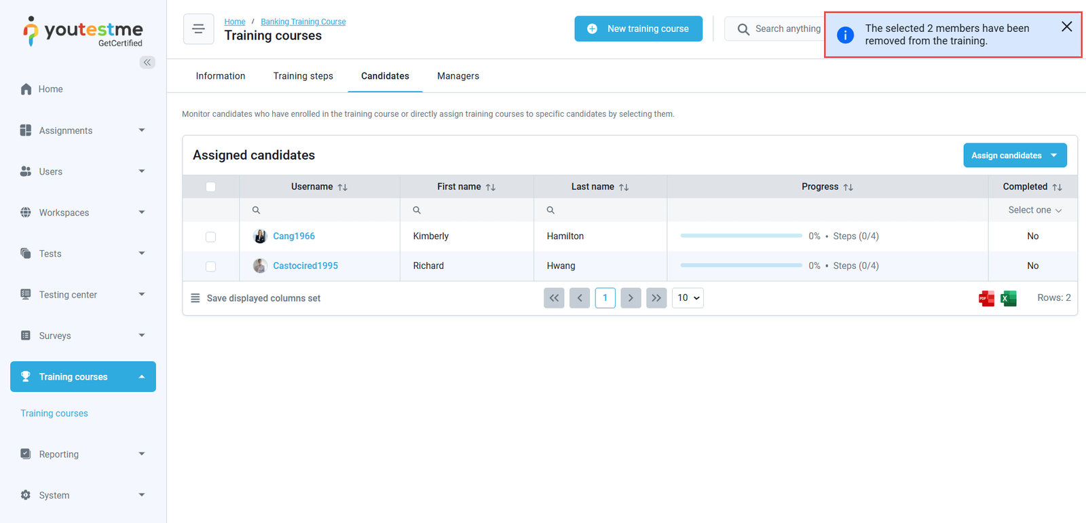
Task: Click Cang1966 user avatar
Action: 260,236
